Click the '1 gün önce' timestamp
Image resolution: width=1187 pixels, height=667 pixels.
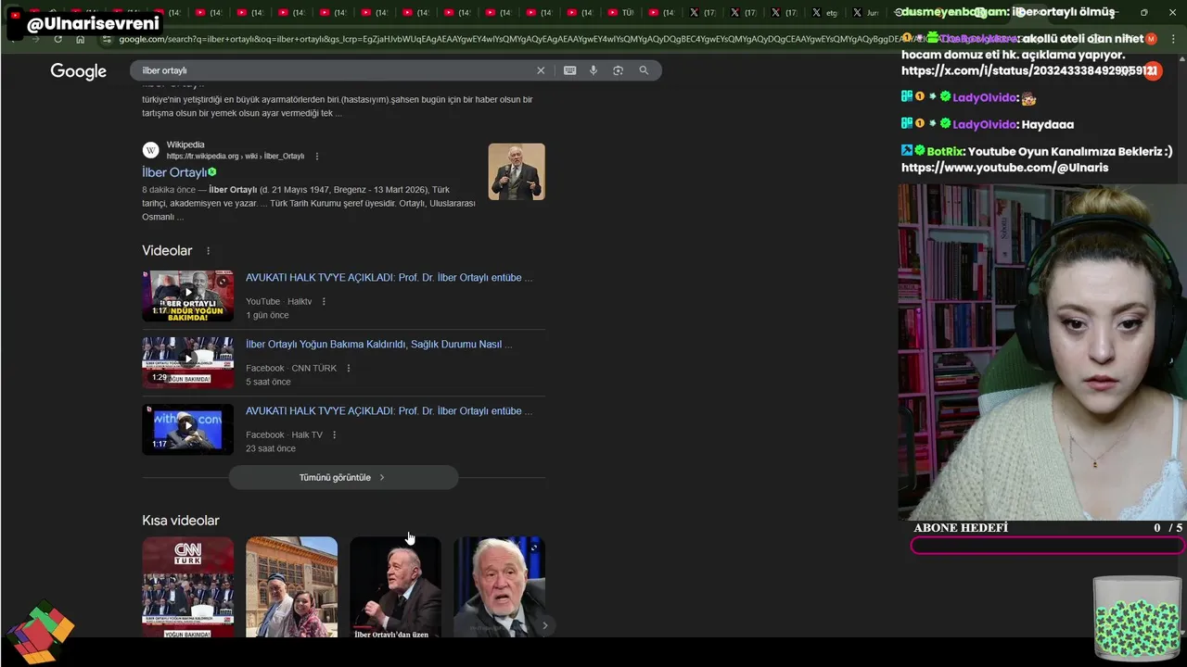tap(267, 315)
